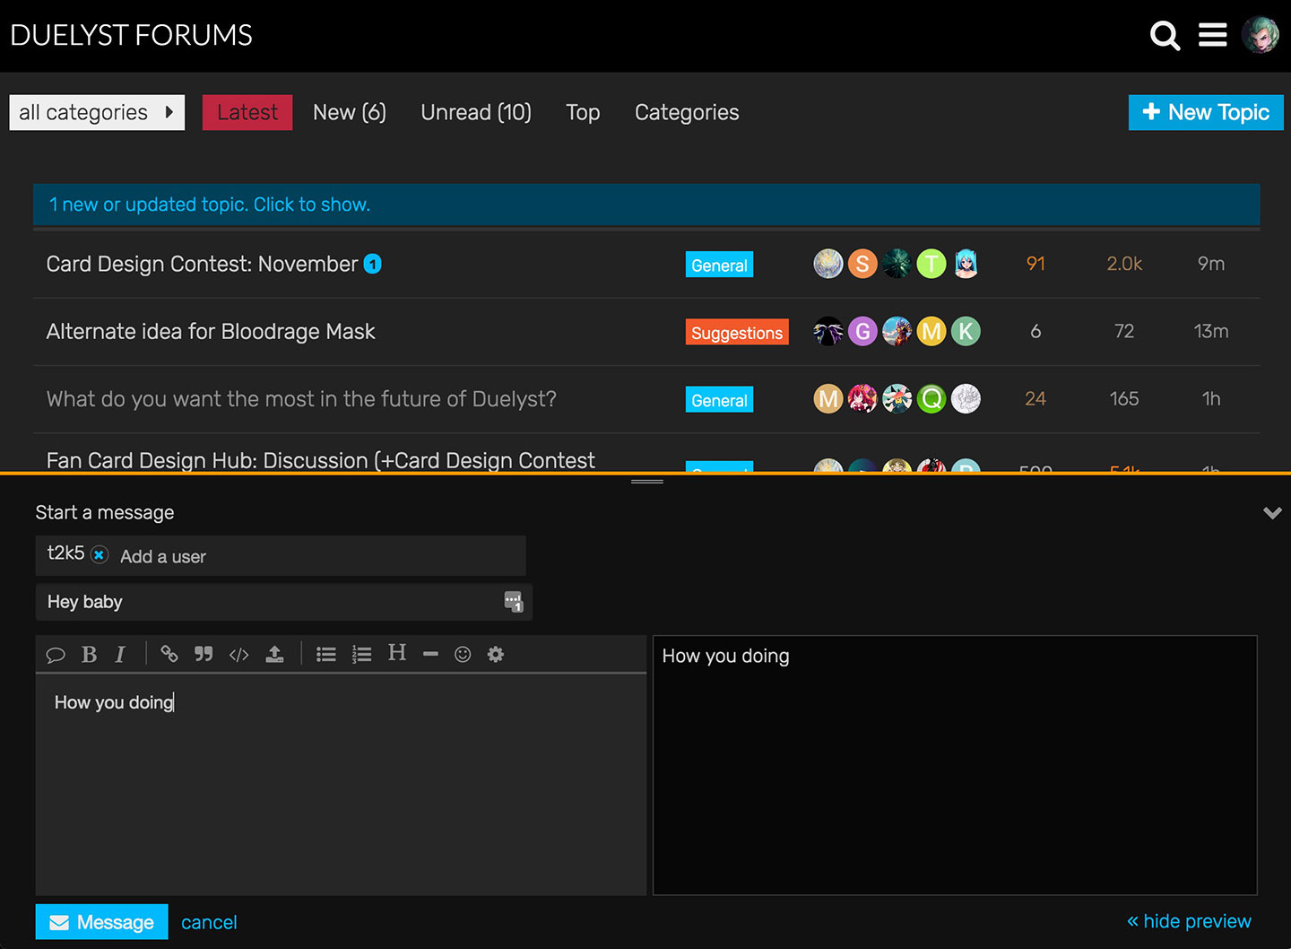Open the emoji picker
The width and height of the screenshot is (1291, 949).
(x=463, y=655)
